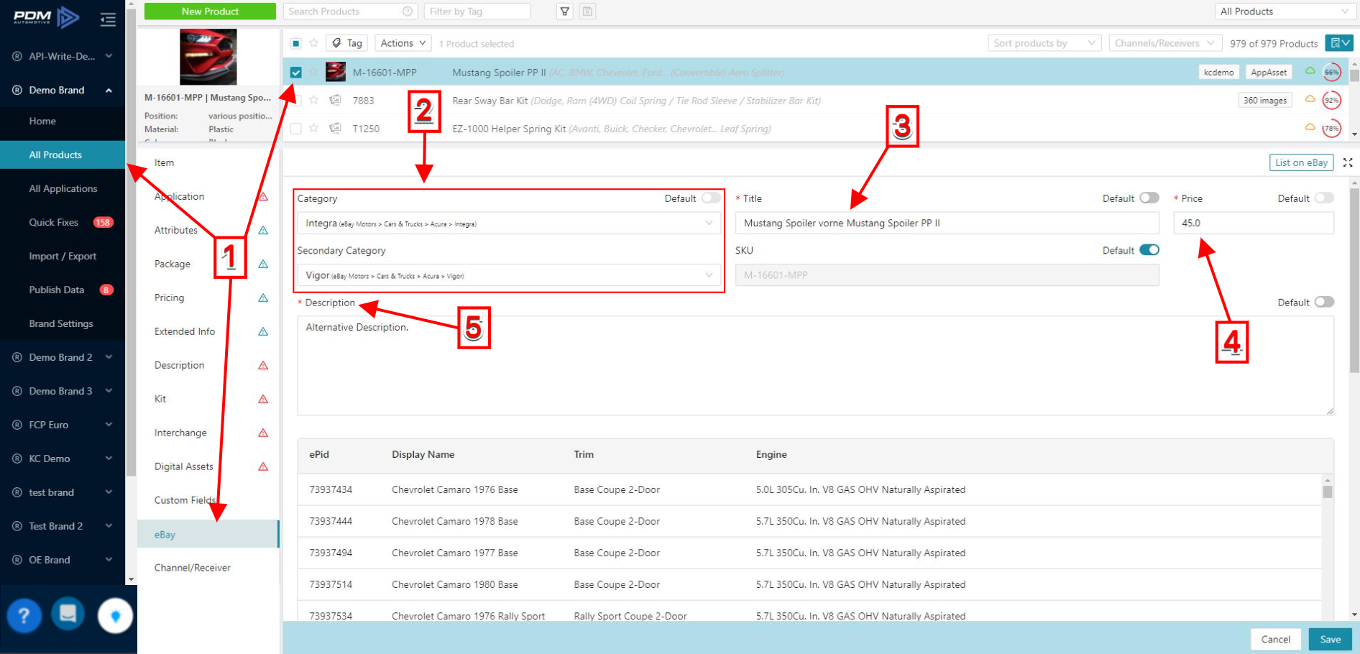Click the star icon in list header
Viewport: 1360px width, 654px height.
[x=313, y=43]
